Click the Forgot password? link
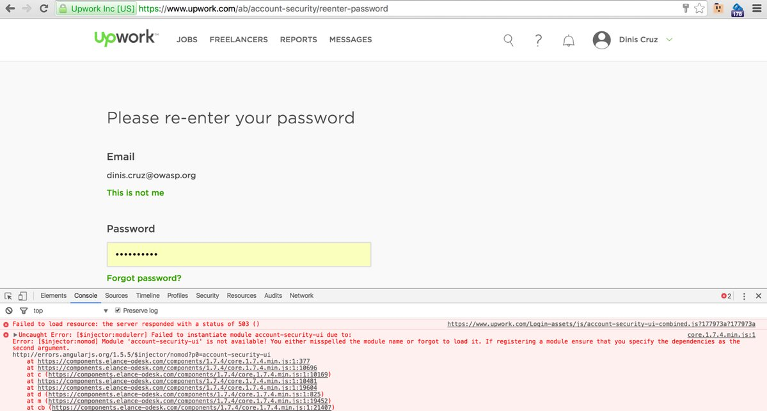The image size is (767, 411). click(x=144, y=278)
